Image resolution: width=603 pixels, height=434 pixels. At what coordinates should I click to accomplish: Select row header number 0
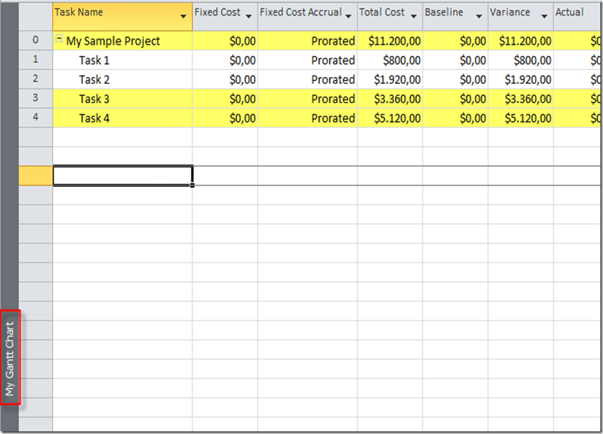36,40
